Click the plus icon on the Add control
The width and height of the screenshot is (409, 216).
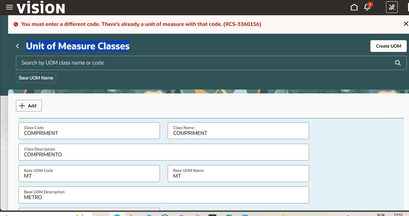(x=22, y=105)
